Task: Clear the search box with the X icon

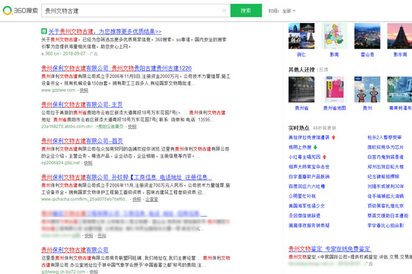Action: click(x=224, y=11)
